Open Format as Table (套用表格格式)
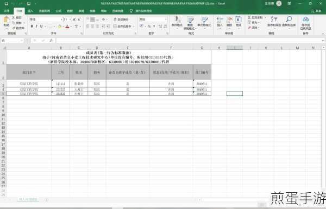 coord(190,23)
